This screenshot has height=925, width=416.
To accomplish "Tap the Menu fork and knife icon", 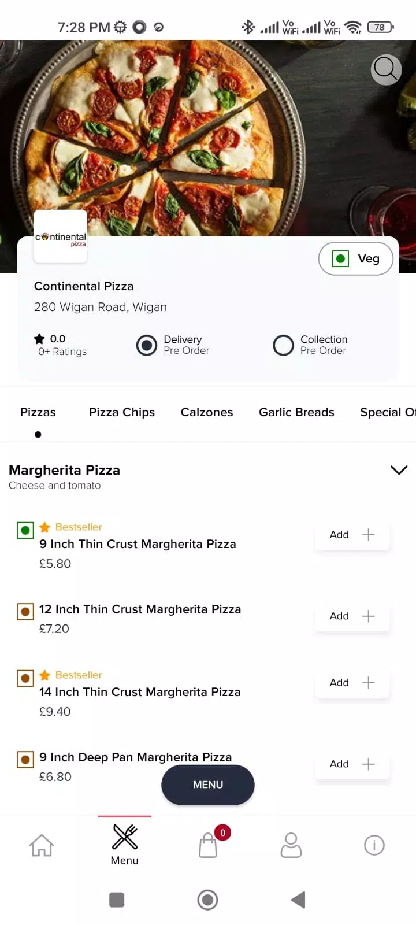I will coord(125,837).
